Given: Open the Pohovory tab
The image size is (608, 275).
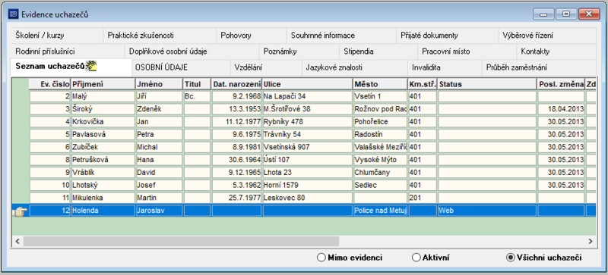Looking at the screenshot, I should click(252, 36).
